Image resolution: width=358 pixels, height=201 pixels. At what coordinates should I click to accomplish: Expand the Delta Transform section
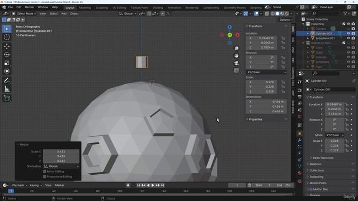tap(322, 158)
